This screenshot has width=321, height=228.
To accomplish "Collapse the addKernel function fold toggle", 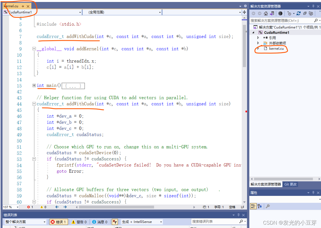I will [34, 49].
